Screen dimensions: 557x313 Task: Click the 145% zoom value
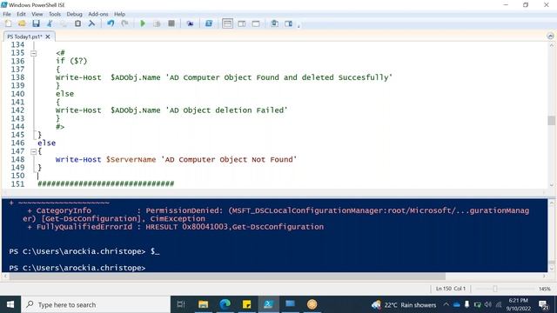click(x=544, y=289)
